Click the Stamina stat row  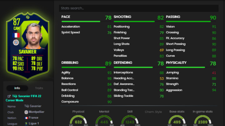191,78
